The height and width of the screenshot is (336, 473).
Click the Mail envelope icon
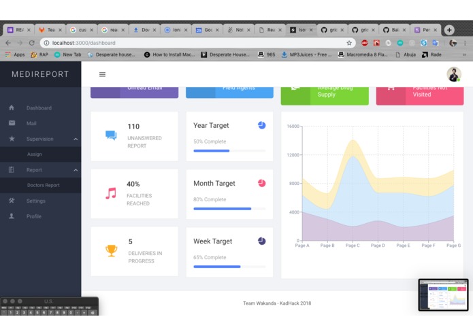point(12,123)
